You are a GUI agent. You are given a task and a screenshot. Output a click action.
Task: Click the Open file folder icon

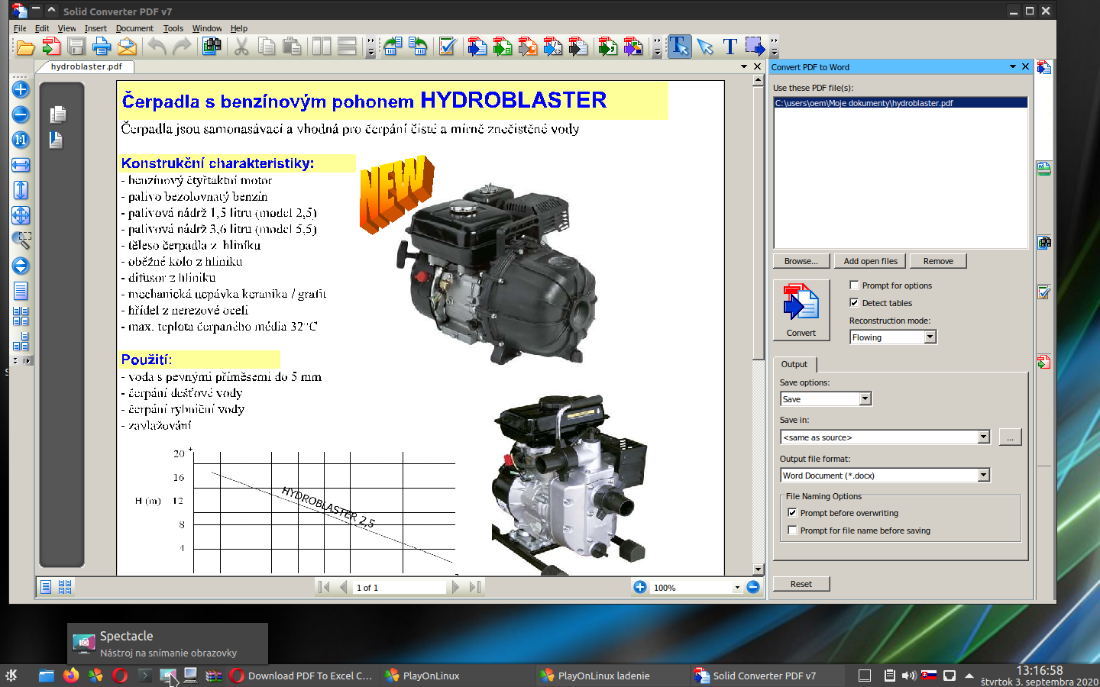(25, 47)
